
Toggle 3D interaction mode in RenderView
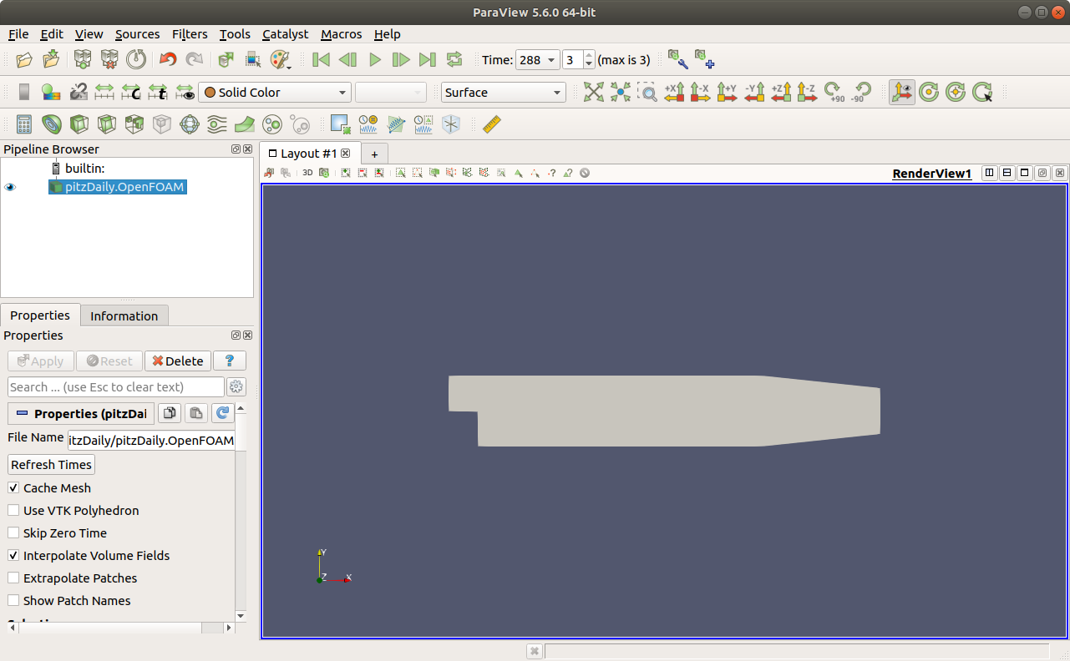point(307,173)
